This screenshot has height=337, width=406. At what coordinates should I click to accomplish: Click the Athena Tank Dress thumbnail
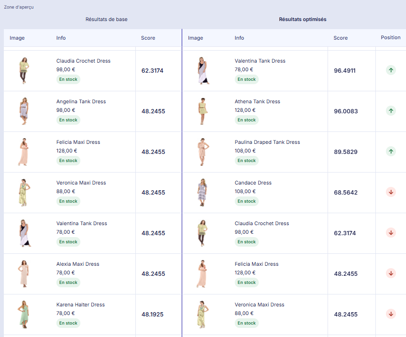click(x=202, y=111)
